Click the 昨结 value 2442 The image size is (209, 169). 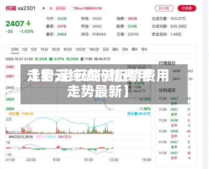(97, 26)
